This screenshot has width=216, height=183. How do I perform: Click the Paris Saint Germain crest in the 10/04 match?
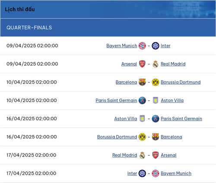(x=142, y=100)
